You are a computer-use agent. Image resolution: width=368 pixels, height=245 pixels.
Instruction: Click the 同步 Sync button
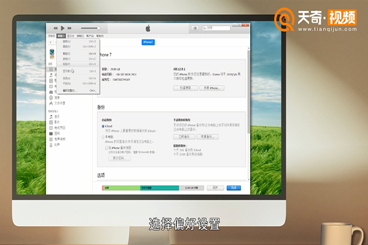tap(215, 188)
